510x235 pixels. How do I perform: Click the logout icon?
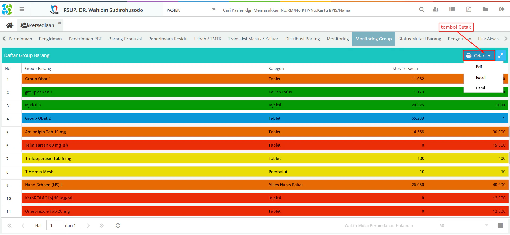(502, 10)
